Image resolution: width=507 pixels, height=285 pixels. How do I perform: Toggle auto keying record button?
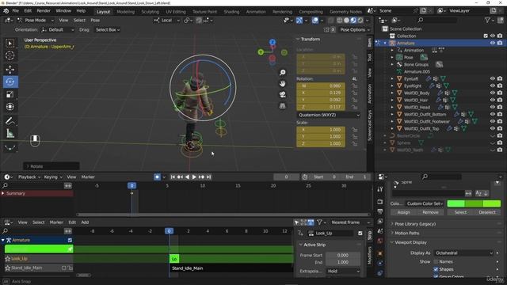click(x=157, y=177)
